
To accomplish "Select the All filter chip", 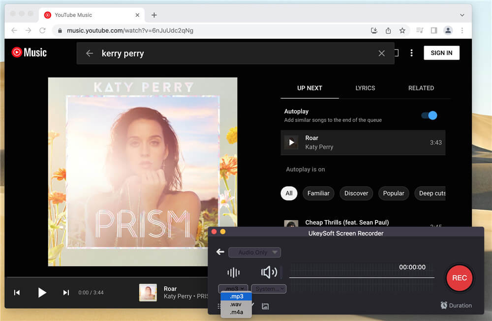I will (x=289, y=193).
